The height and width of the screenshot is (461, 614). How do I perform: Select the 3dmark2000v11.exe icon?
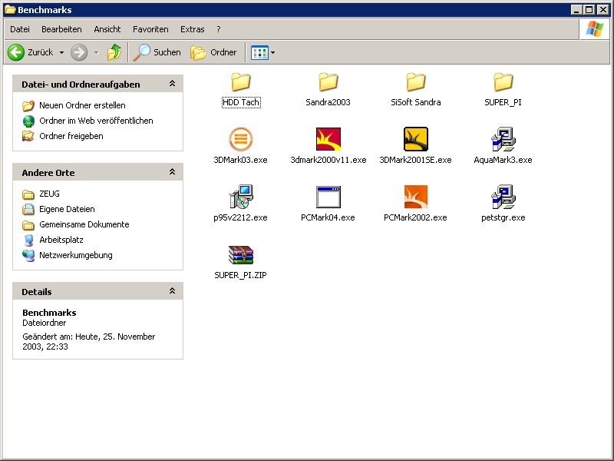coord(328,139)
